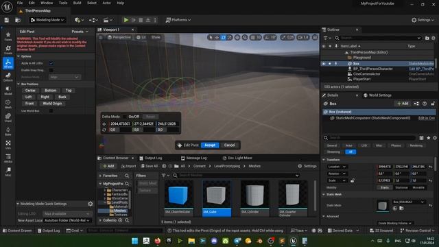Image resolution: width=439 pixels, height=247 pixels.
Task: Select the XForm modeling category
Action: click(8, 63)
